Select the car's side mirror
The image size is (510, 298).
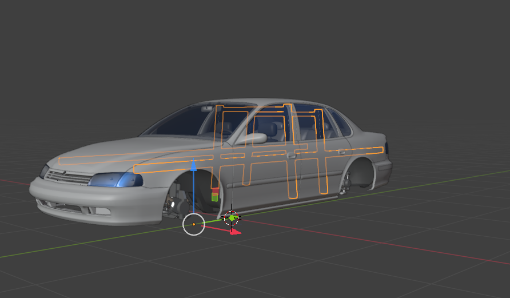(x=252, y=138)
